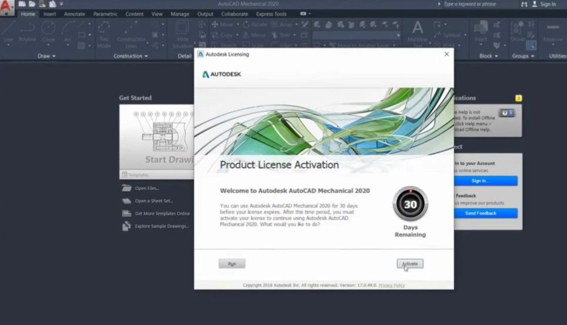Open the Collaborate ribbon tab
567x325 pixels.
(234, 14)
